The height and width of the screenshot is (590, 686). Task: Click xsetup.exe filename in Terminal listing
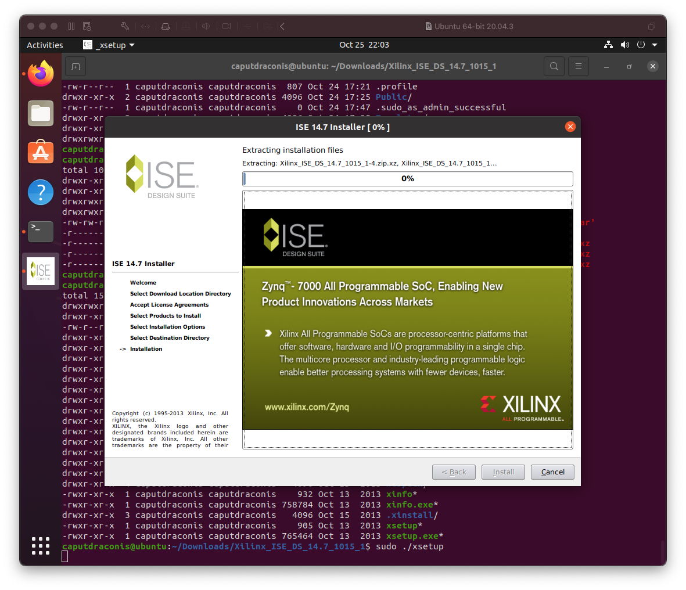click(412, 536)
